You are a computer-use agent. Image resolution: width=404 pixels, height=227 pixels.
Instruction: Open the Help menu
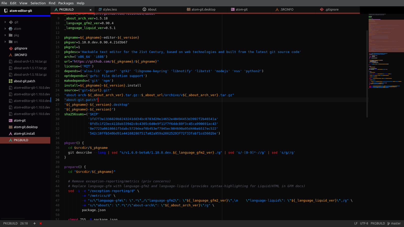coord(81,3)
